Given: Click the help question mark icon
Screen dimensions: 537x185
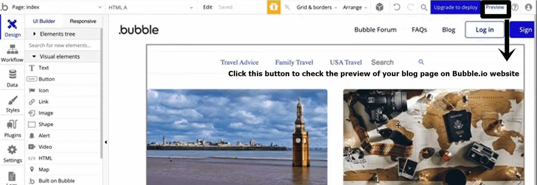Looking at the screenshot, I should coord(515,7).
